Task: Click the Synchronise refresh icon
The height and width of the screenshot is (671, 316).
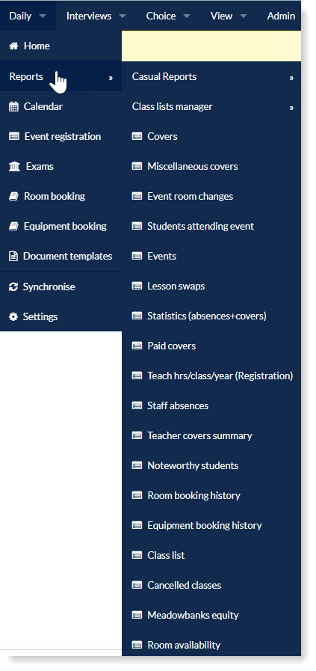Action: pyautogui.click(x=13, y=287)
